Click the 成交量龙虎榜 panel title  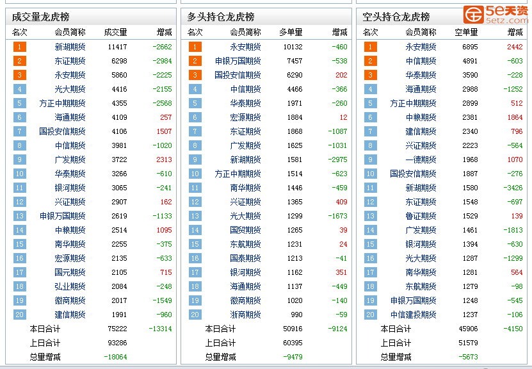click(41, 17)
